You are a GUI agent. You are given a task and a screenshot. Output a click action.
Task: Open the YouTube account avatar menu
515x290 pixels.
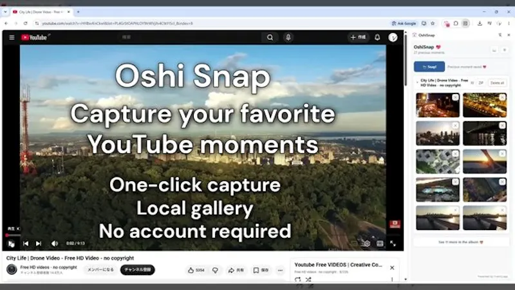[393, 37]
